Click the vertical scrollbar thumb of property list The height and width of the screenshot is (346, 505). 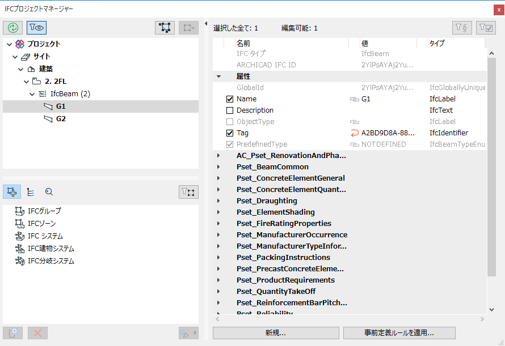pyautogui.click(x=491, y=166)
